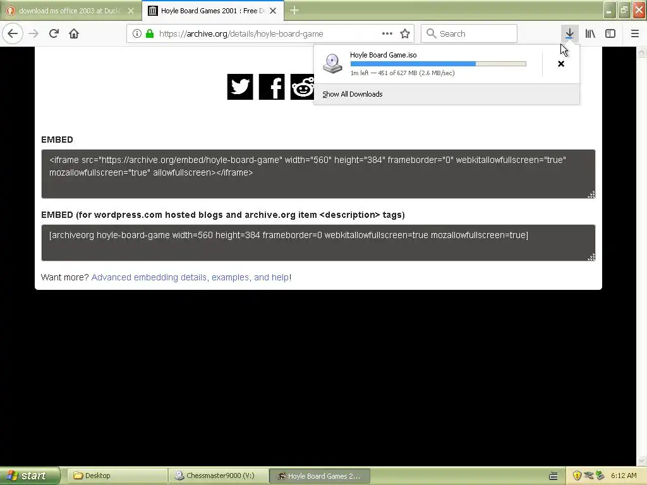This screenshot has height=485, width=647.
Task: Open Advanced embedding details link
Action: (190, 277)
